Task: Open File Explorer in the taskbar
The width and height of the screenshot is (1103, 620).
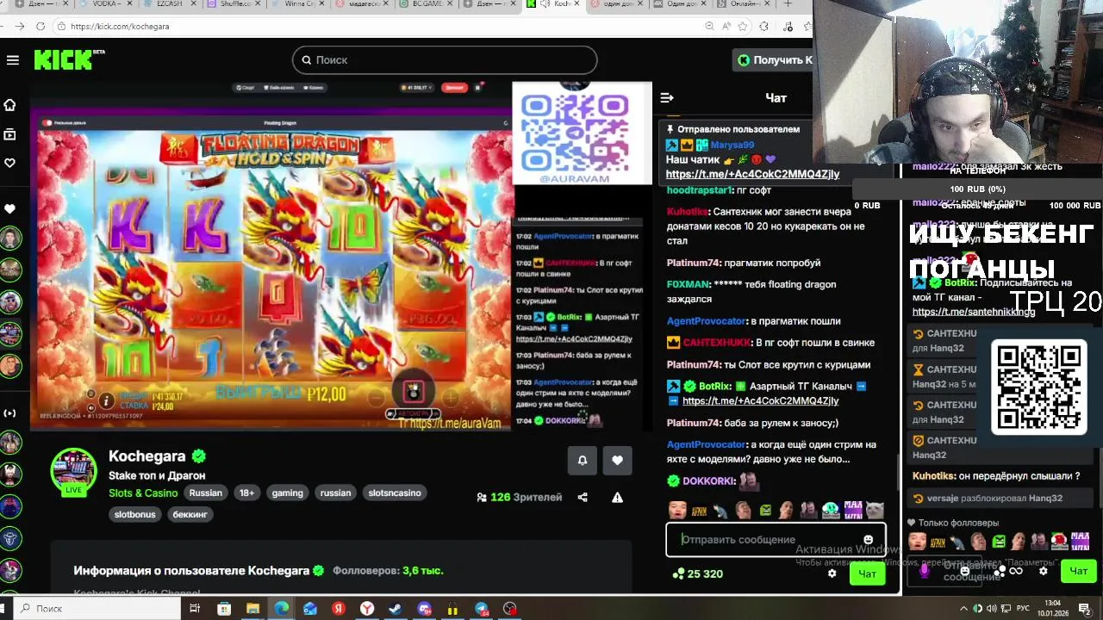Action: tap(252, 609)
